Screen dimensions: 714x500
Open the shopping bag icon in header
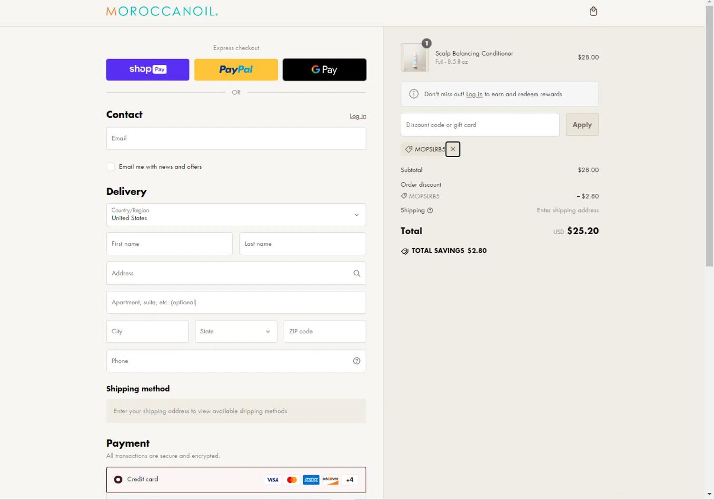tap(593, 11)
